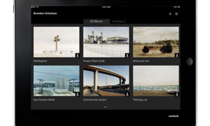Tap the iPad home button
Viewport: 210px width, 126px height.
[x=189, y=62]
